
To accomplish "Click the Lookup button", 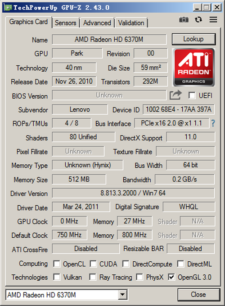I will (193, 39).
